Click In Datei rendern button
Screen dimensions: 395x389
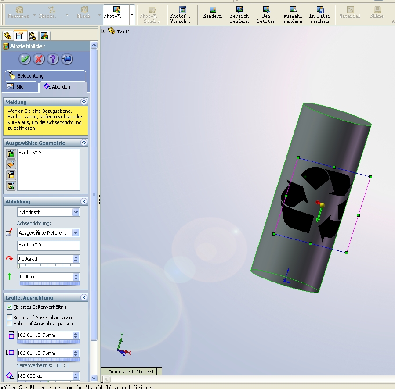coord(319,15)
